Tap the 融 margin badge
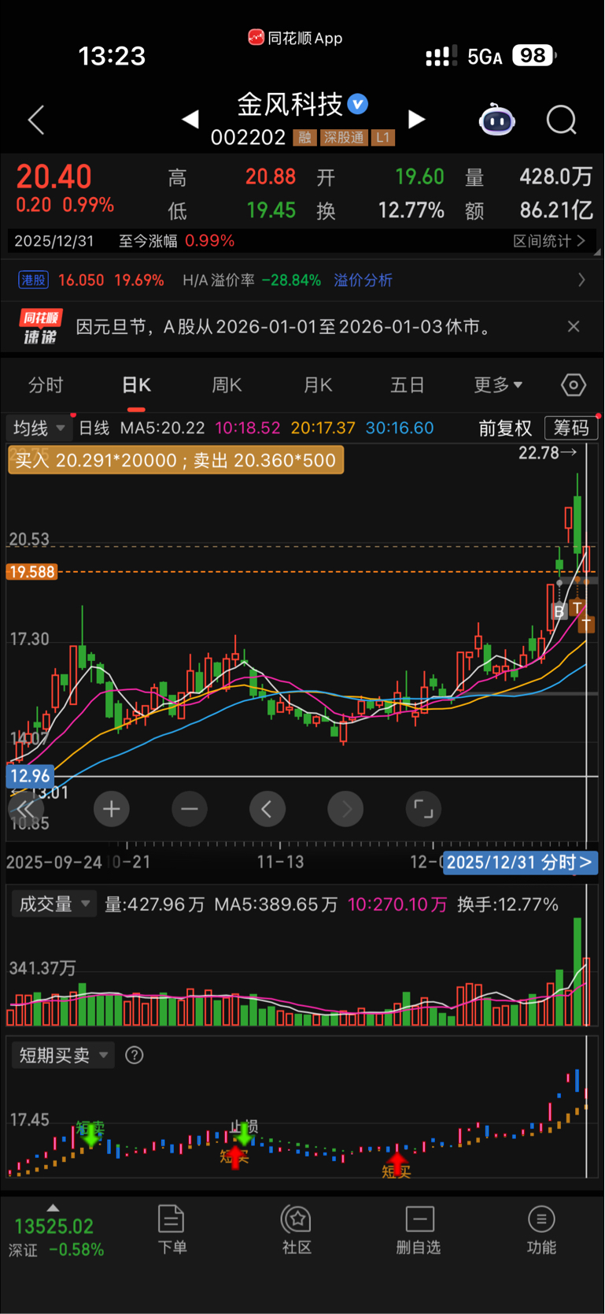 304,138
